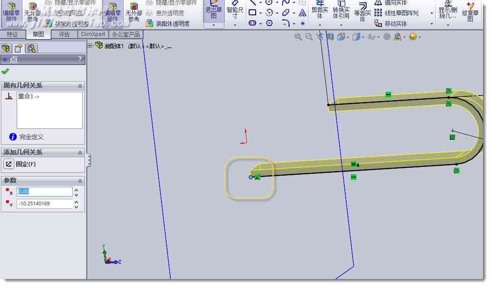
Task: Click the Section View icon
Action: pos(330,37)
